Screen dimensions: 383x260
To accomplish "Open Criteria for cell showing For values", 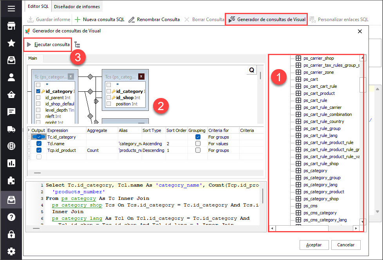I will [x=223, y=144].
